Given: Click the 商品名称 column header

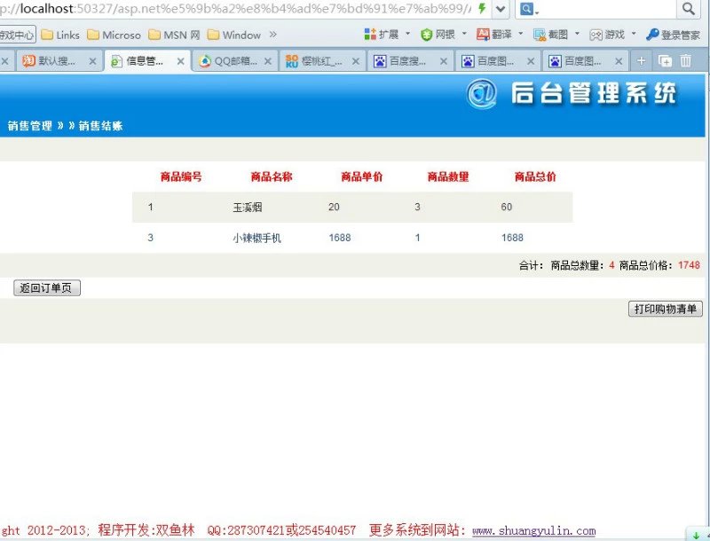Looking at the screenshot, I should tap(272, 176).
